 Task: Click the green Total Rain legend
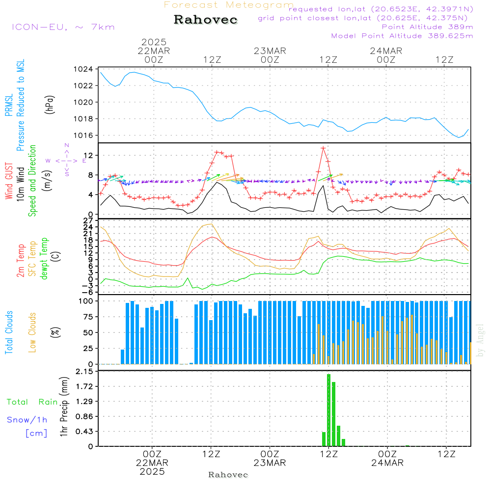(32, 402)
